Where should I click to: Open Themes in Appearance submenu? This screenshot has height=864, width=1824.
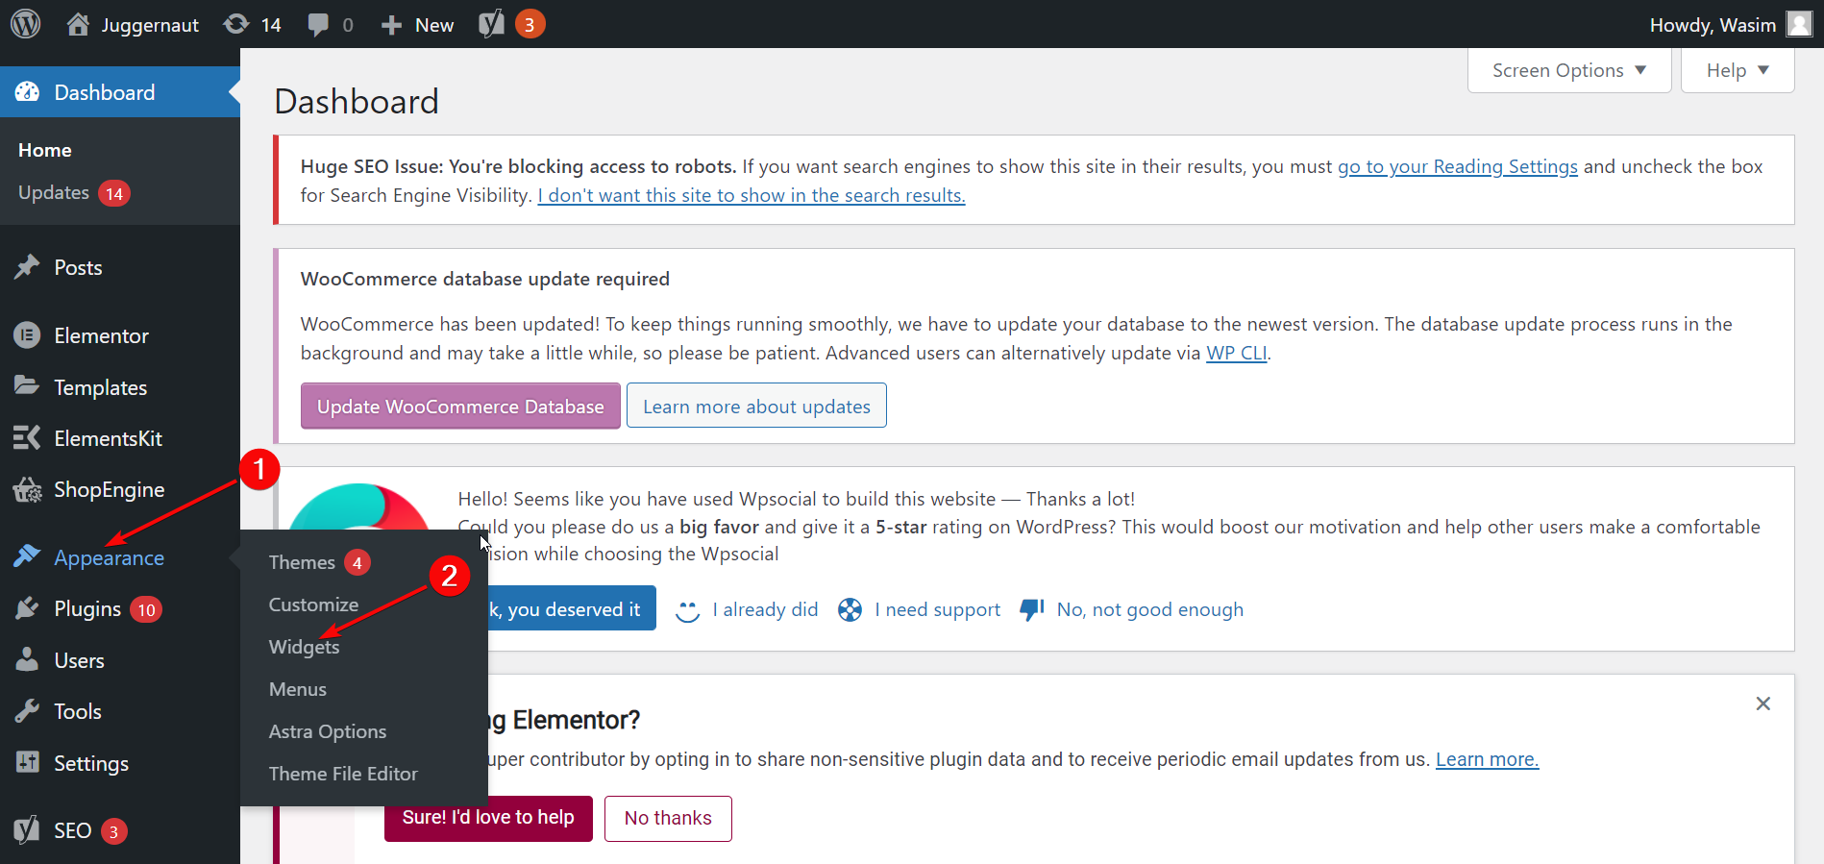(x=302, y=562)
